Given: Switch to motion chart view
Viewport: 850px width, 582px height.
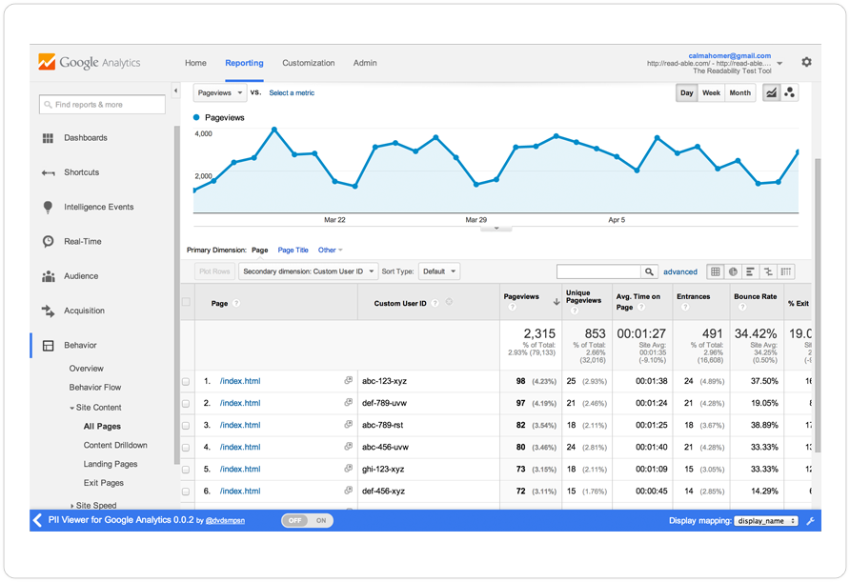Looking at the screenshot, I should coord(789,92).
